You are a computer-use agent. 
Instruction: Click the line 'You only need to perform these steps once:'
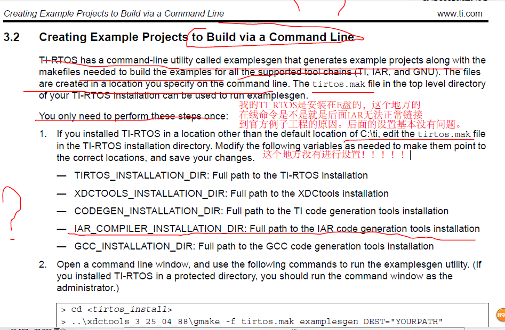tap(133, 116)
